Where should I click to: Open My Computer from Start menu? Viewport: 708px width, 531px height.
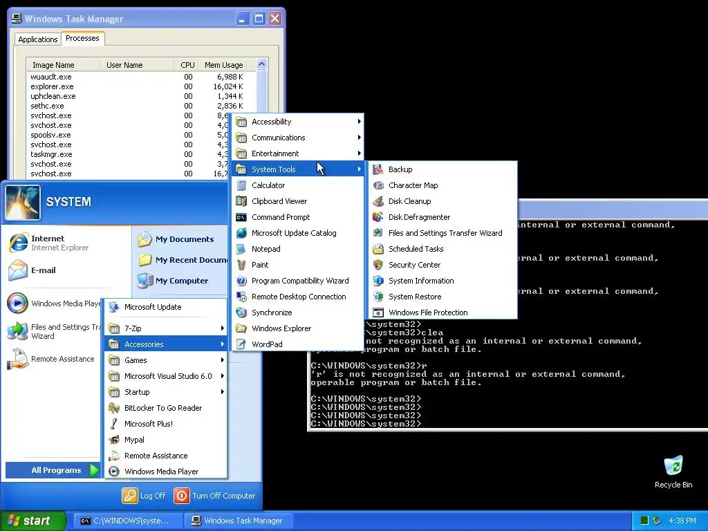pos(180,281)
